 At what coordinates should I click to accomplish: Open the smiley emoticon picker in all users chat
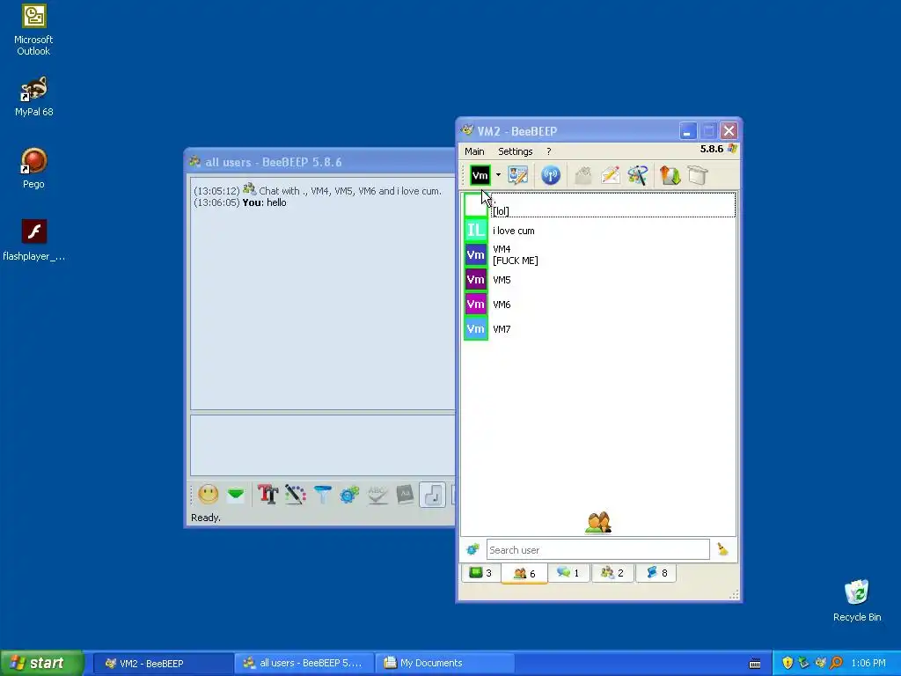pyautogui.click(x=208, y=495)
